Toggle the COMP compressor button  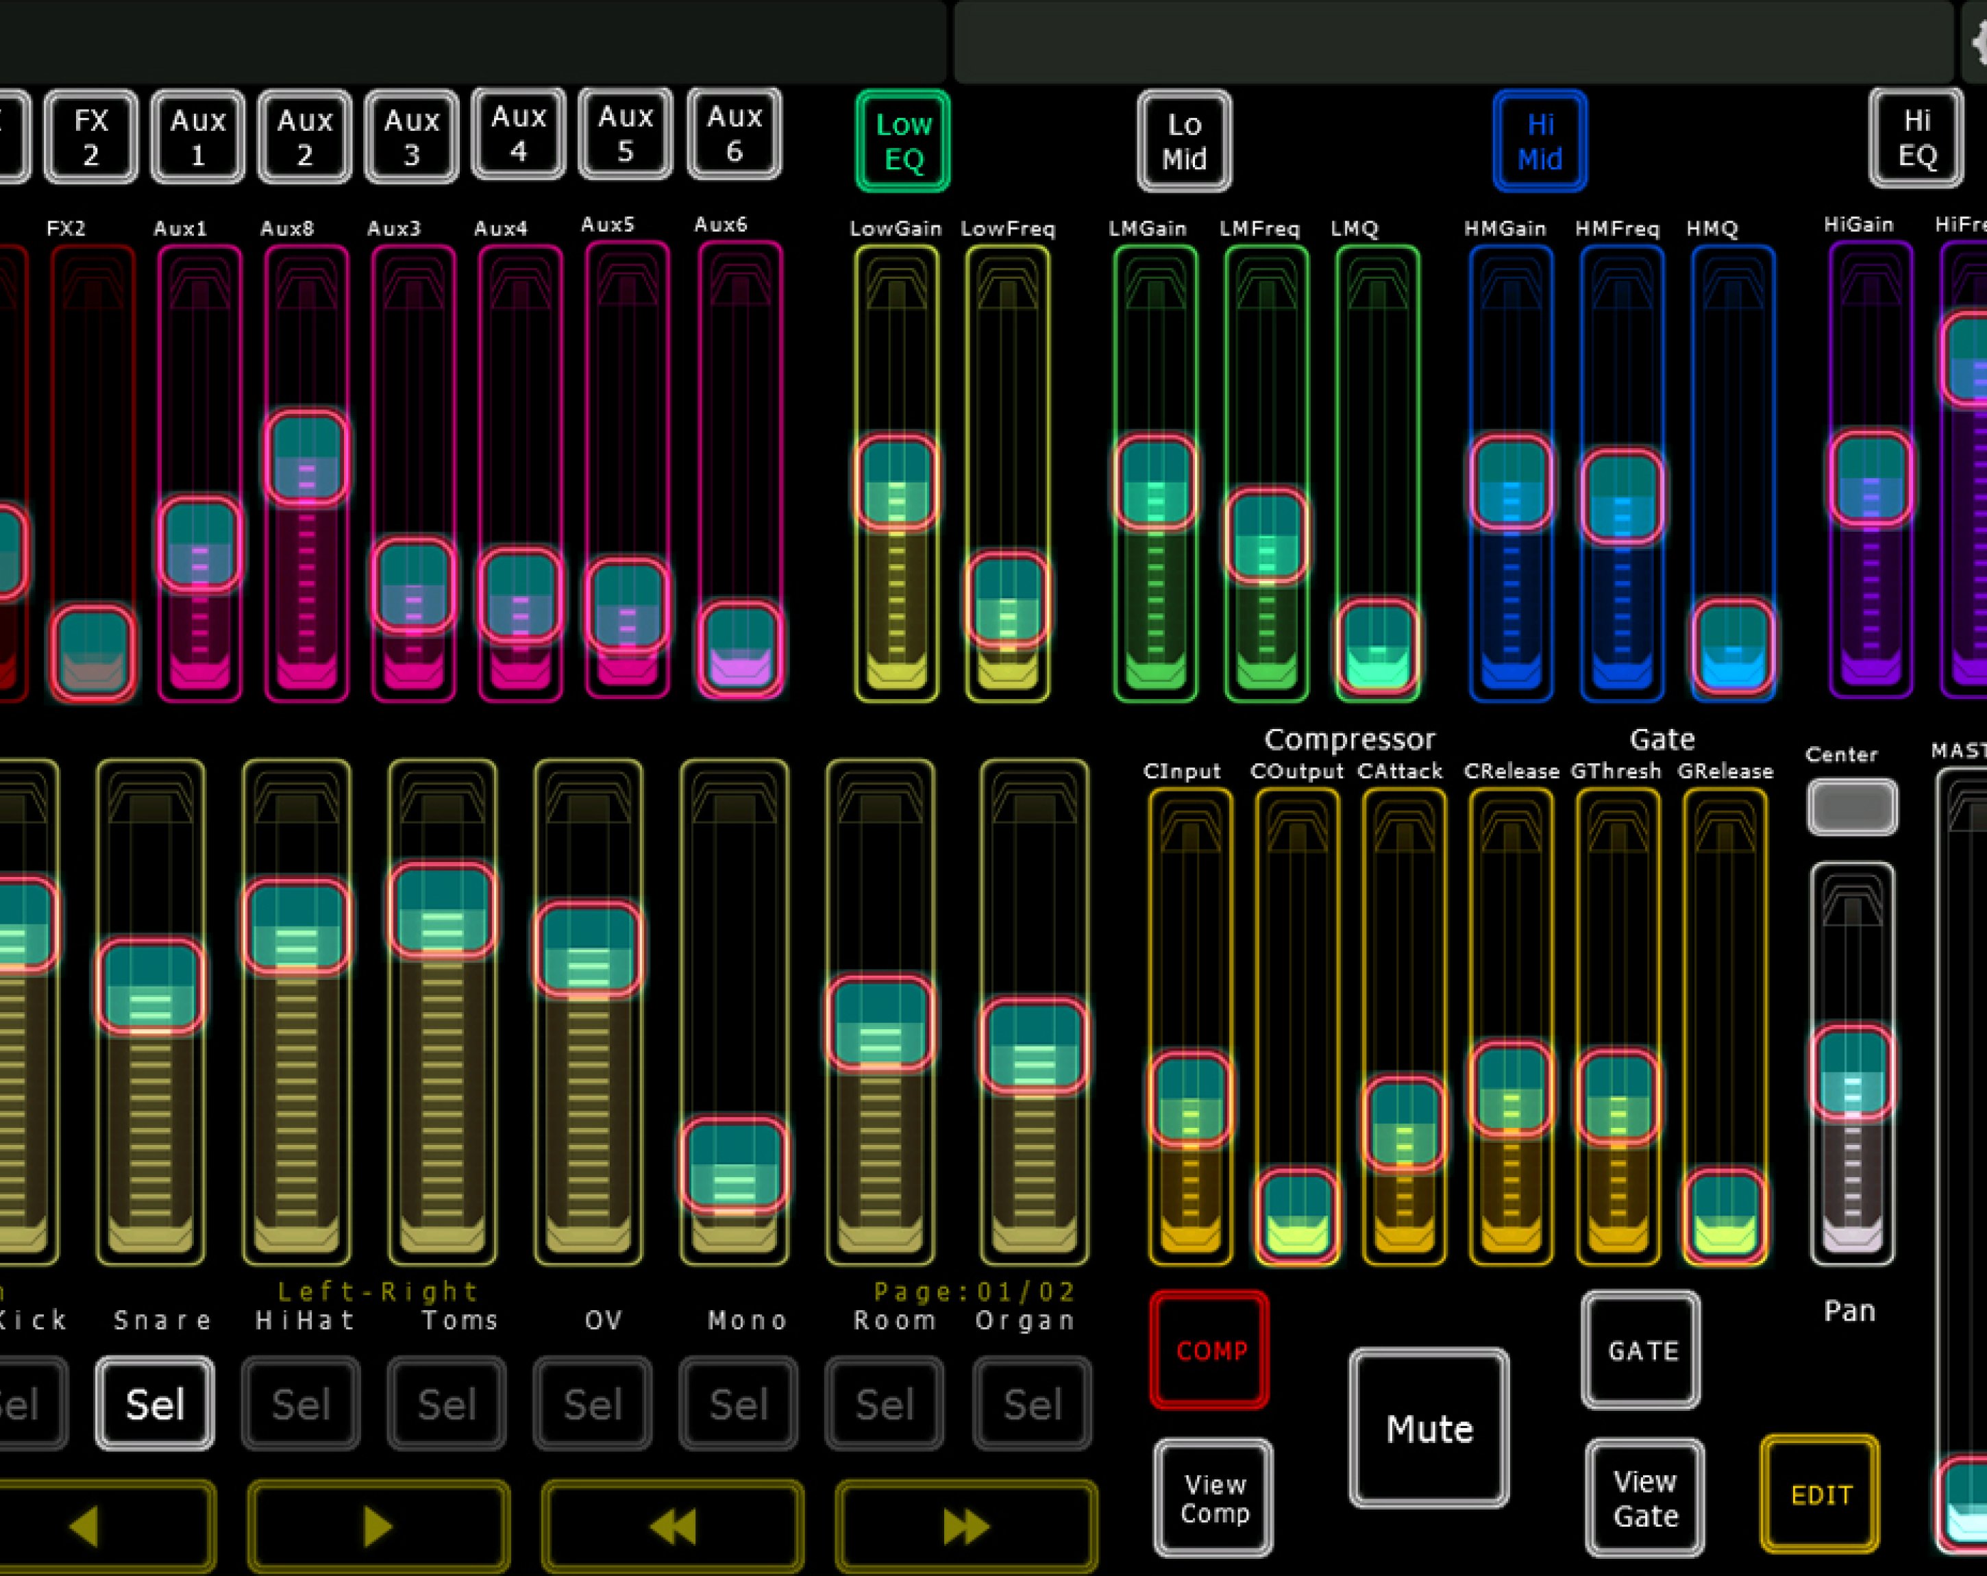tap(1210, 1350)
